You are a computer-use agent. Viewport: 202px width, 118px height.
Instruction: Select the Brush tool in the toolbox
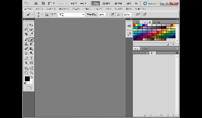click(x=31, y=39)
